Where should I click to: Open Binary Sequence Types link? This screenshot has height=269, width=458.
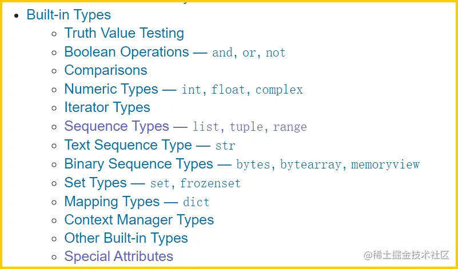[x=138, y=164]
